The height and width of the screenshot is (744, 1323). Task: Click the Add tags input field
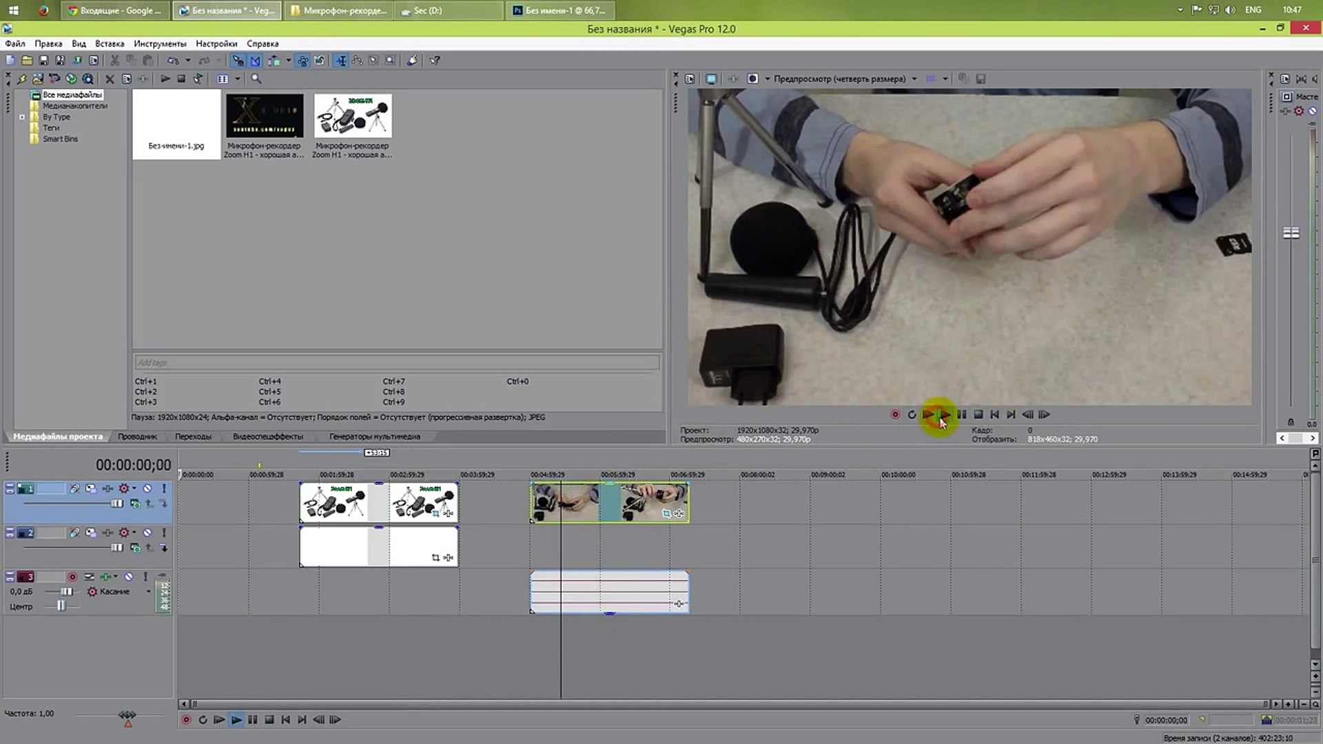point(397,363)
